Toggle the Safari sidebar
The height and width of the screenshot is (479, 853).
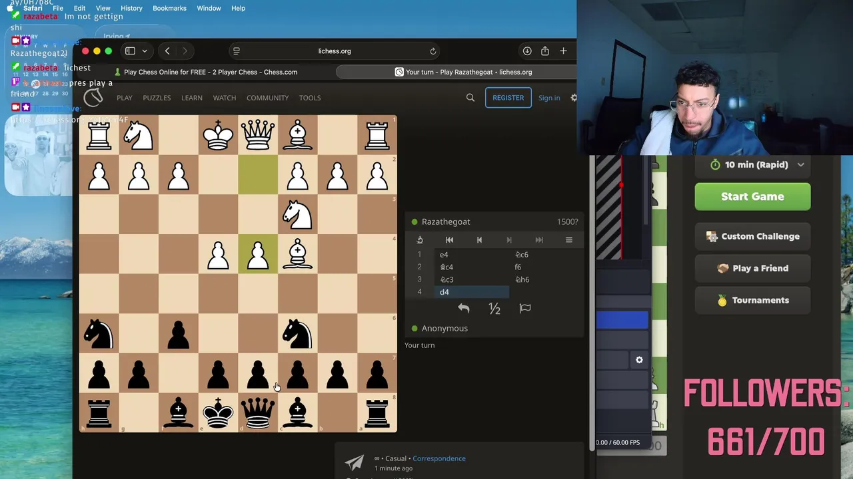tap(130, 51)
